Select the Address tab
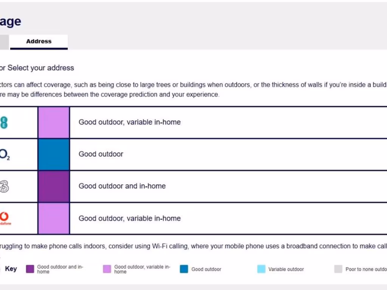Screen dimensions: 387x290 pyautogui.click(x=39, y=42)
